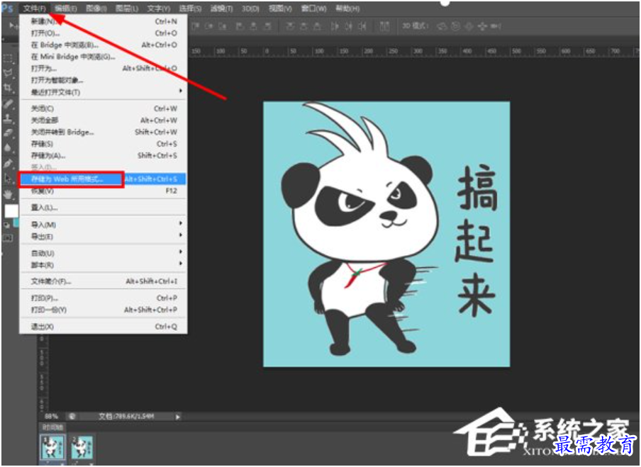Choose 打开(O) from the File menu

click(102, 33)
